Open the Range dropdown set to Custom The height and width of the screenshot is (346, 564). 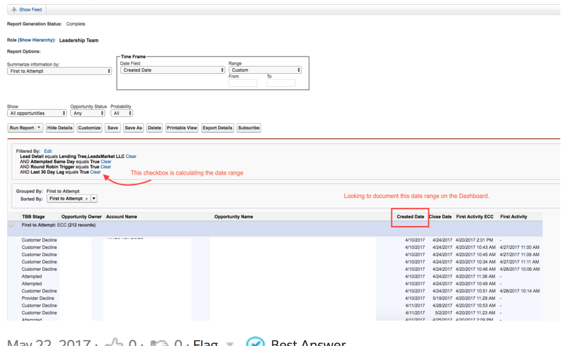[x=265, y=70]
